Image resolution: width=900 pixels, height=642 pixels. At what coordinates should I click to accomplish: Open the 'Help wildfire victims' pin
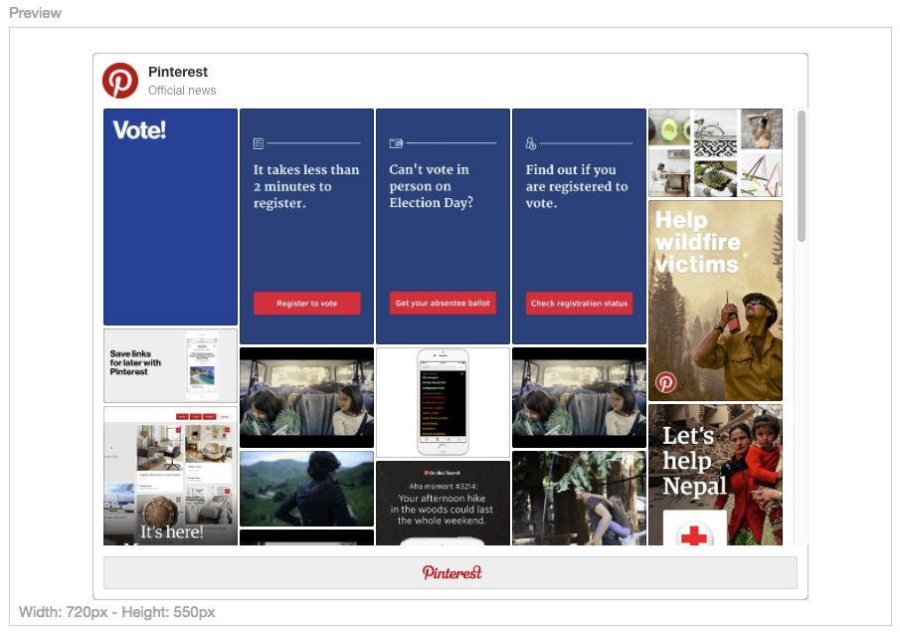715,301
